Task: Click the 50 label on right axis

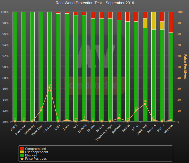Action: click(179, 67)
